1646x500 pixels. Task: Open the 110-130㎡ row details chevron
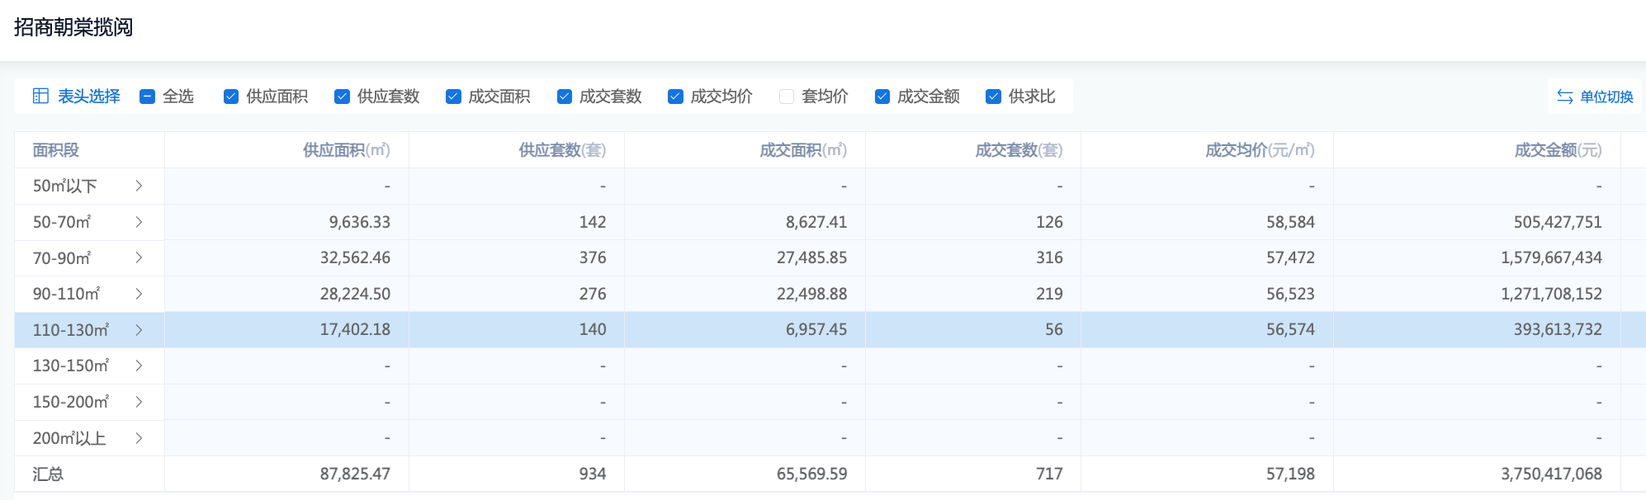pos(139,330)
